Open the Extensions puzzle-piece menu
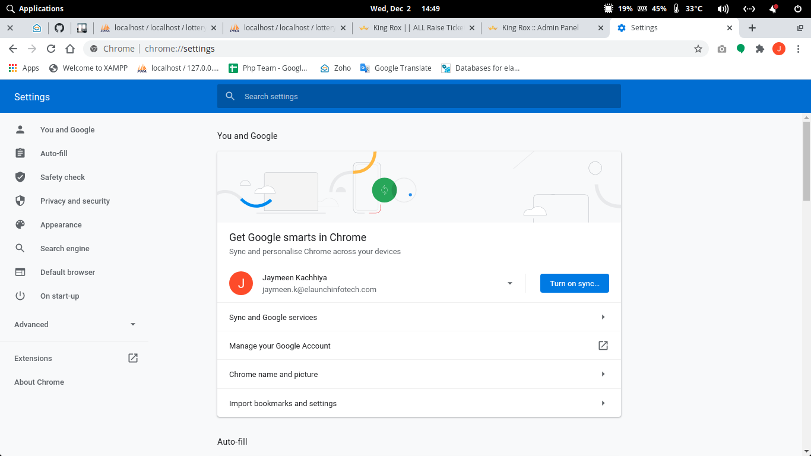Screen dimensions: 811x456 point(760,49)
